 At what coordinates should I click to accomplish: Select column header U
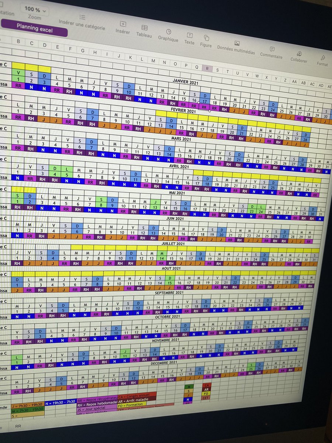click(x=238, y=73)
